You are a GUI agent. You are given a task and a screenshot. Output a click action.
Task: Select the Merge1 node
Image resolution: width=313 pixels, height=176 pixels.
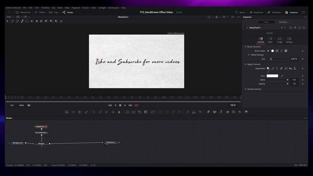click(41, 144)
